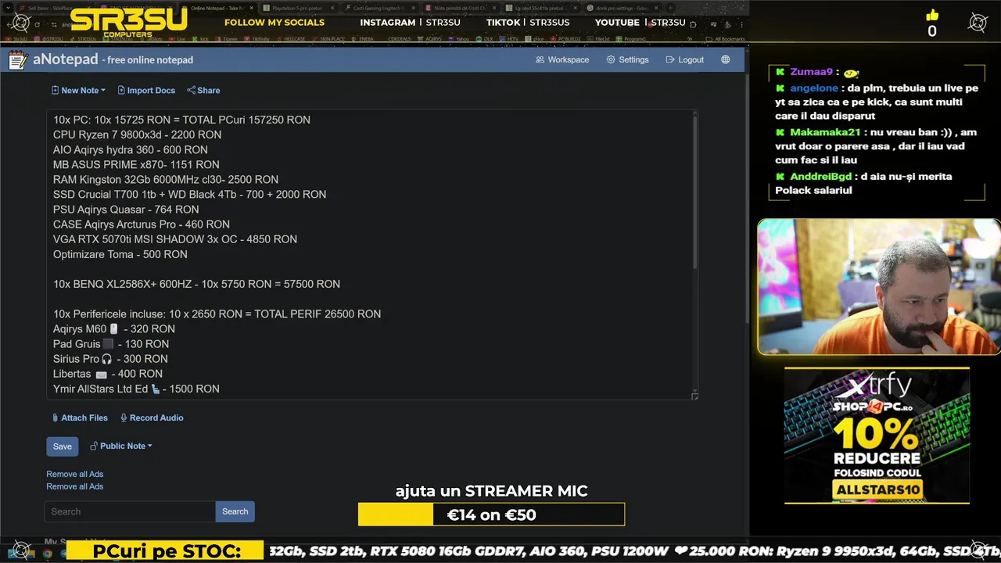Screen dimensions: 1001x563
Task: Click the streamer webcam feed
Action: (x=878, y=287)
